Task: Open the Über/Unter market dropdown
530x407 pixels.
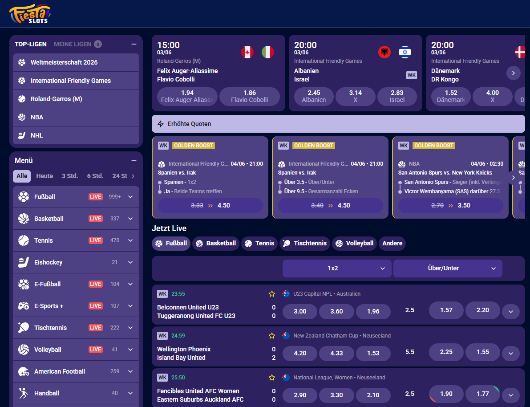Action: pyautogui.click(x=448, y=268)
